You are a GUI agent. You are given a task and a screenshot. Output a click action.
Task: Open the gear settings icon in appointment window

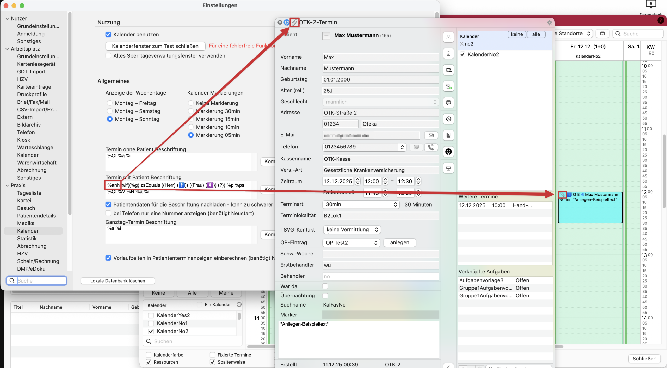(549, 23)
